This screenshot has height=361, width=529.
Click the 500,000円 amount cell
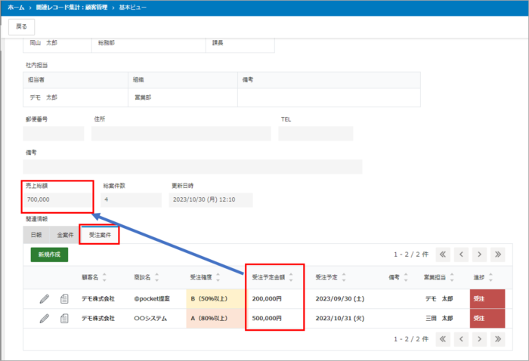click(267, 319)
